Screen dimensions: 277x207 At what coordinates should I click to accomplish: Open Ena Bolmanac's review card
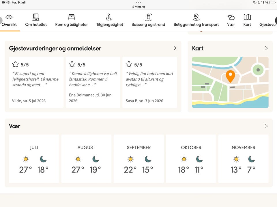coord(93,83)
